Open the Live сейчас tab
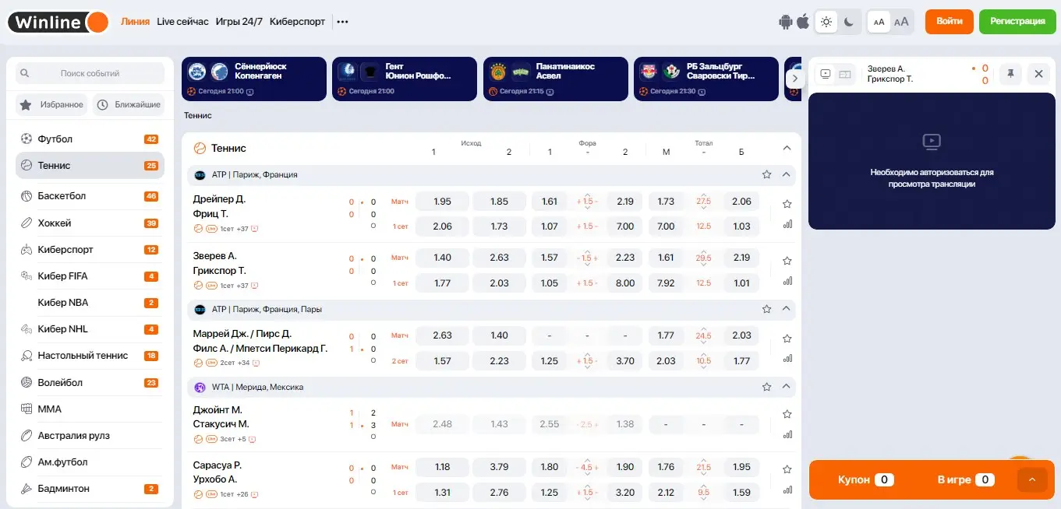The height and width of the screenshot is (509, 1061). coord(182,22)
